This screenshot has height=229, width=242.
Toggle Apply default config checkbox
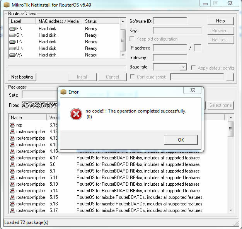tap(193, 68)
